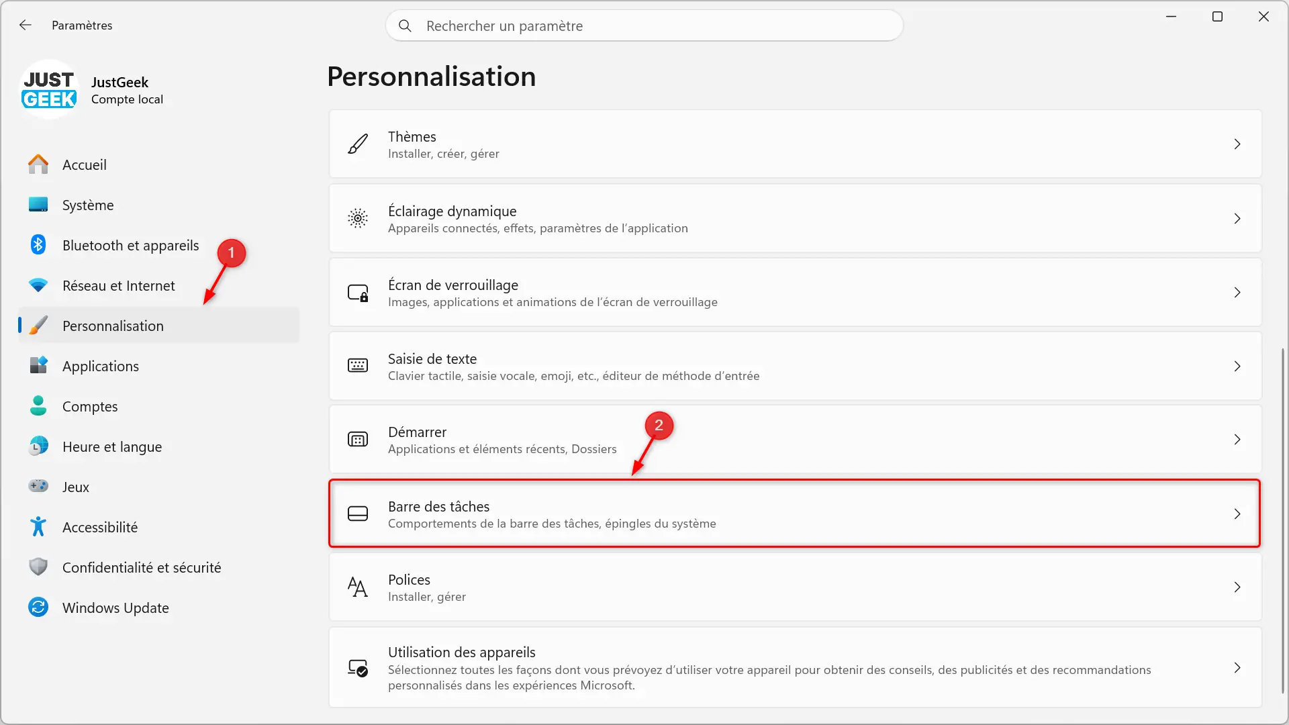Click the Thèmes brush icon

tap(358, 144)
